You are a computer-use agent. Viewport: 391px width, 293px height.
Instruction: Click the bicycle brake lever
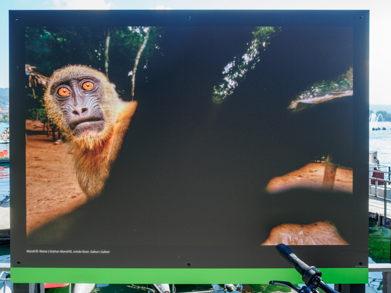click(x=288, y=284)
